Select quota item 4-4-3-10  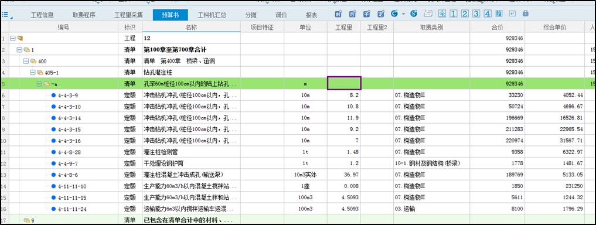70,107
